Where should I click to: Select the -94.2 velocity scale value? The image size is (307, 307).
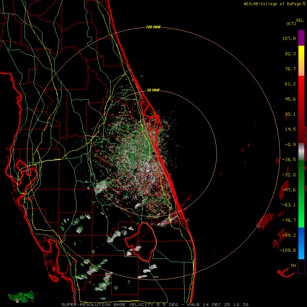[289, 235]
